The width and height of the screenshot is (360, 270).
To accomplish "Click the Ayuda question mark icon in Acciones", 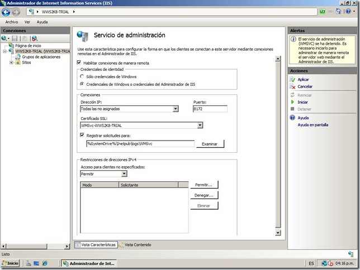I will (x=292, y=118).
